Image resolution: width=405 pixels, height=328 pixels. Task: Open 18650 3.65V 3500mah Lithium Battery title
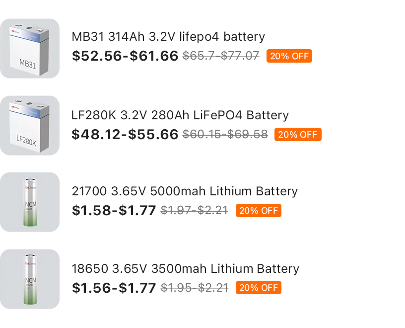(185, 269)
